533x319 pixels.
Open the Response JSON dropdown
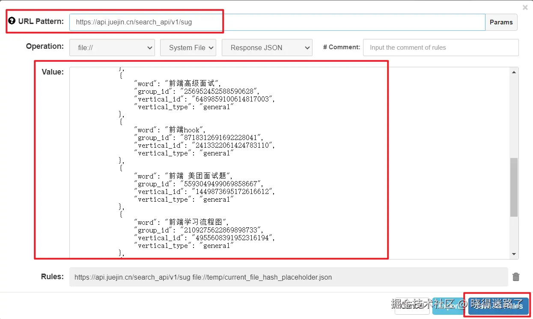[267, 48]
